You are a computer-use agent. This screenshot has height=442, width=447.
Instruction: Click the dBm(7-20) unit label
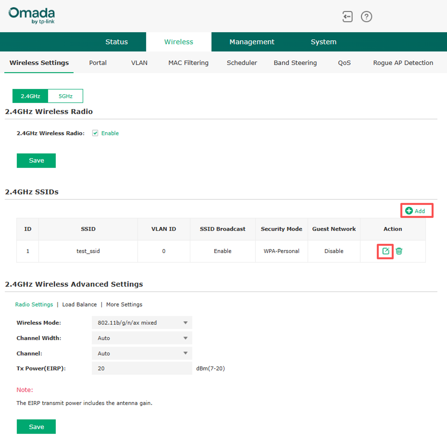tap(210, 368)
